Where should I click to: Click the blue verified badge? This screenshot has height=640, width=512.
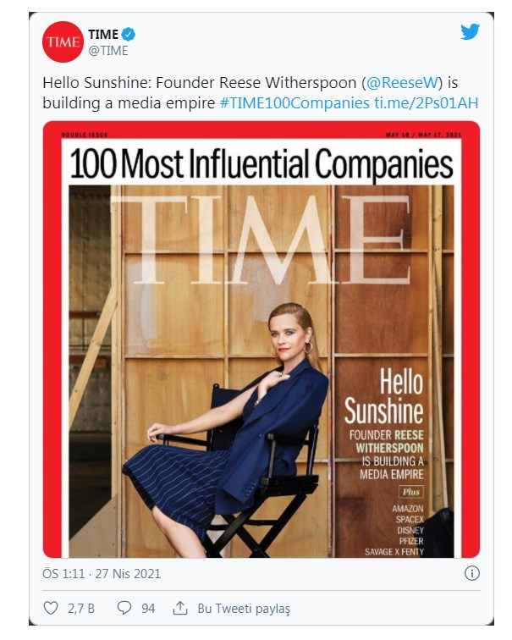pos(129,35)
